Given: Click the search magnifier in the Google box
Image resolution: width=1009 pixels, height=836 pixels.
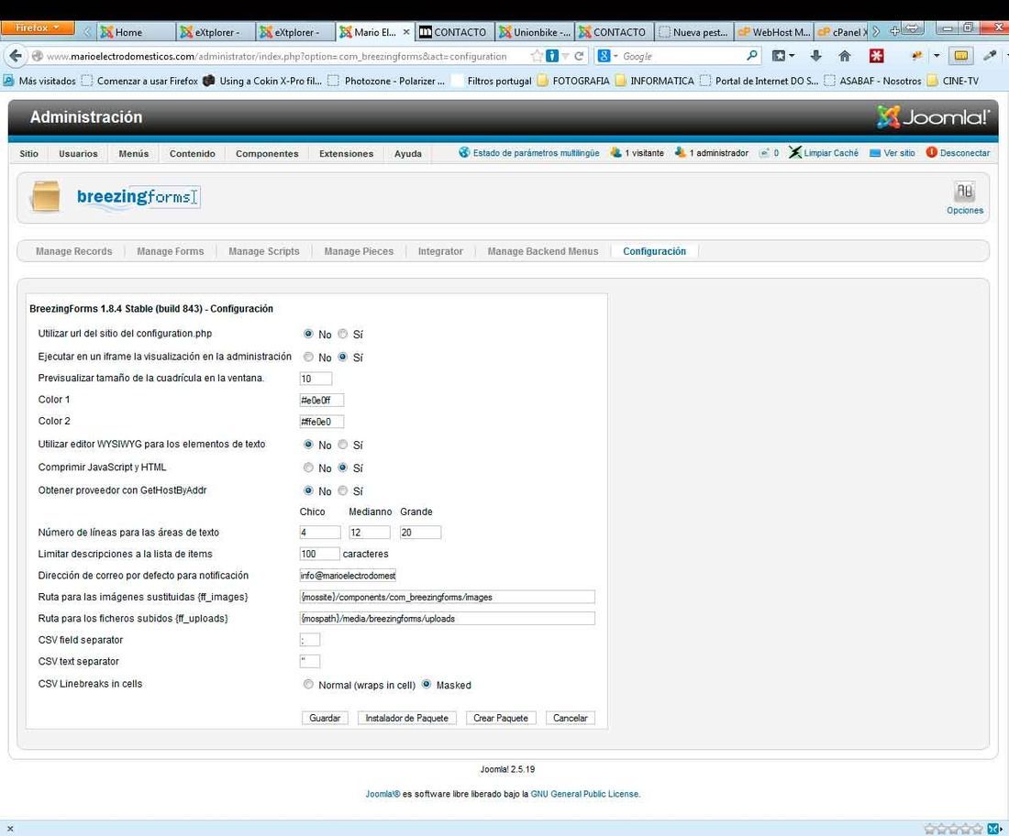Looking at the screenshot, I should [751, 56].
